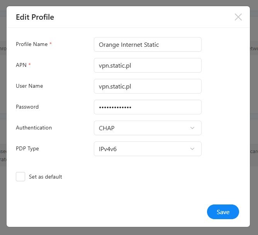Save the profile changes
The height and width of the screenshot is (235, 258).
(223, 212)
